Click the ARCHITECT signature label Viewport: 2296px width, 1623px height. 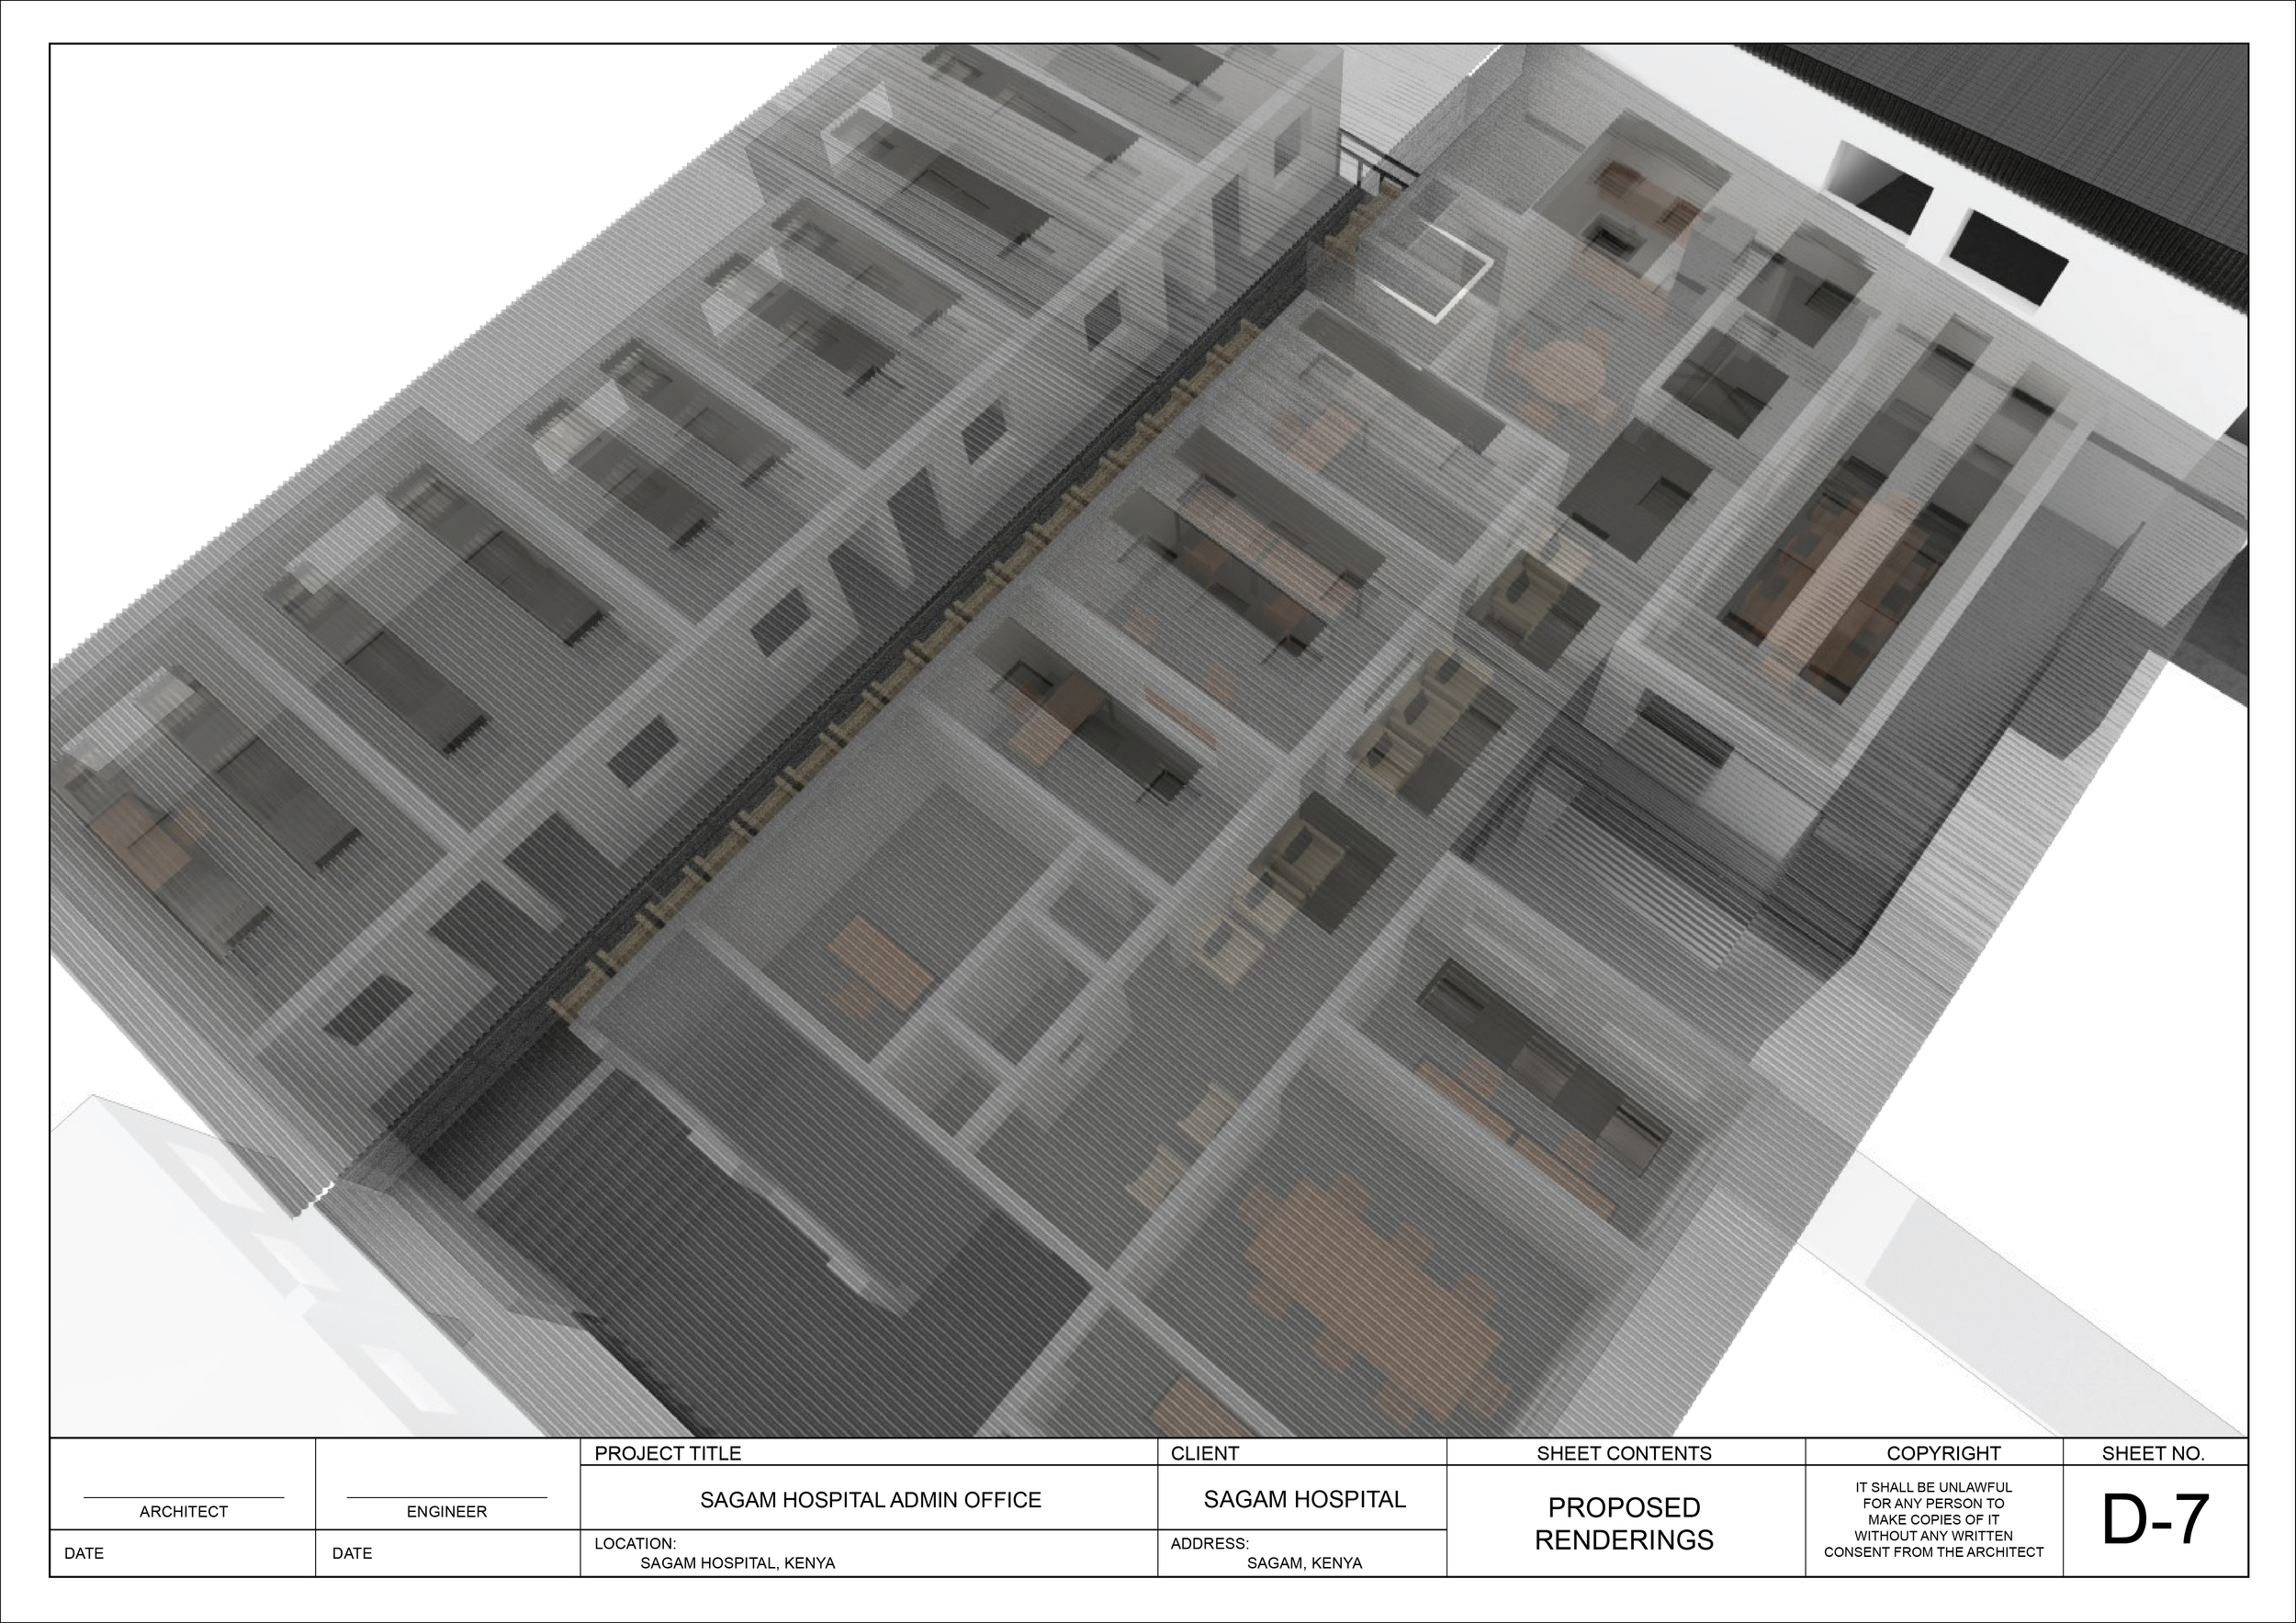click(183, 1512)
